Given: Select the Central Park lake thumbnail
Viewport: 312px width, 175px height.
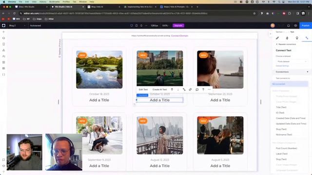Looking at the screenshot, I should pyautogui.click(x=99, y=70).
